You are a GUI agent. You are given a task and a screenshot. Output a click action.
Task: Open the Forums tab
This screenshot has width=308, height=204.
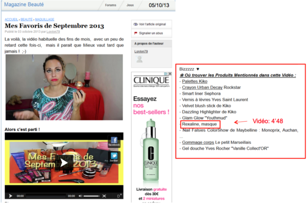(x=110, y=5)
